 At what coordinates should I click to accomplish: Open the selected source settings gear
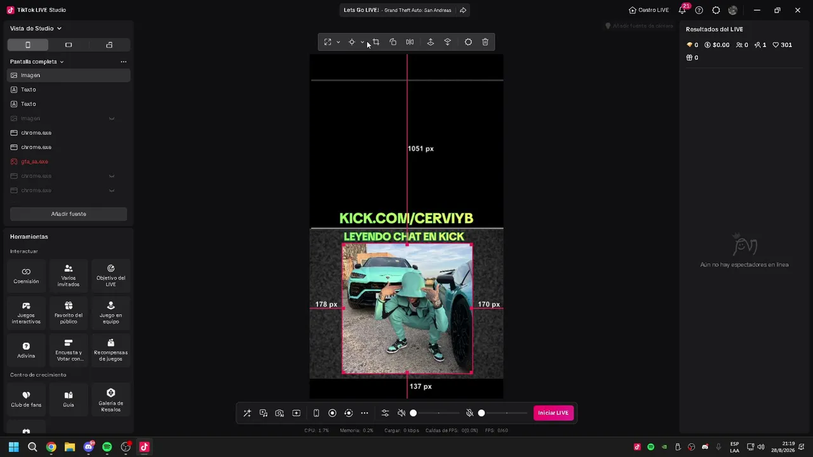tap(468, 42)
